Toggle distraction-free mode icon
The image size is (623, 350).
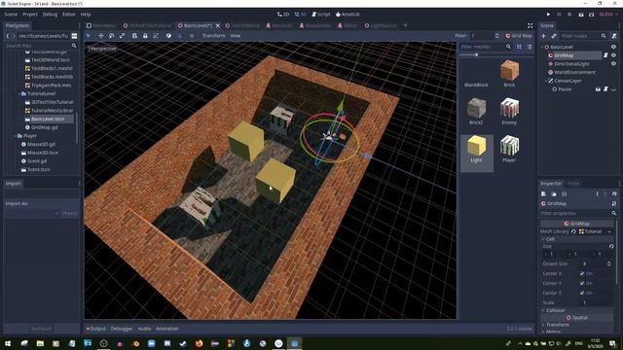[x=530, y=25]
